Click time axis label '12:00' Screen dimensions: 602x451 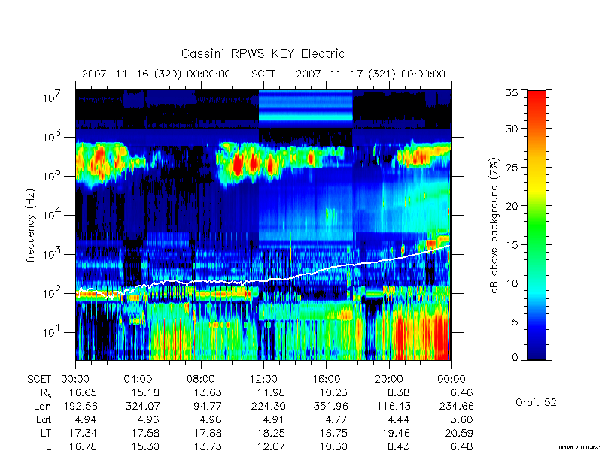(263, 380)
